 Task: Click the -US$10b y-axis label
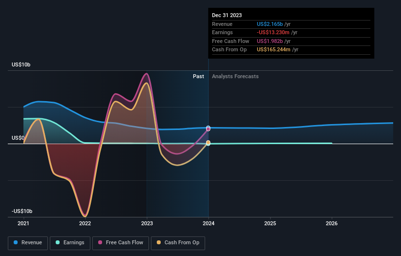click(x=22, y=211)
